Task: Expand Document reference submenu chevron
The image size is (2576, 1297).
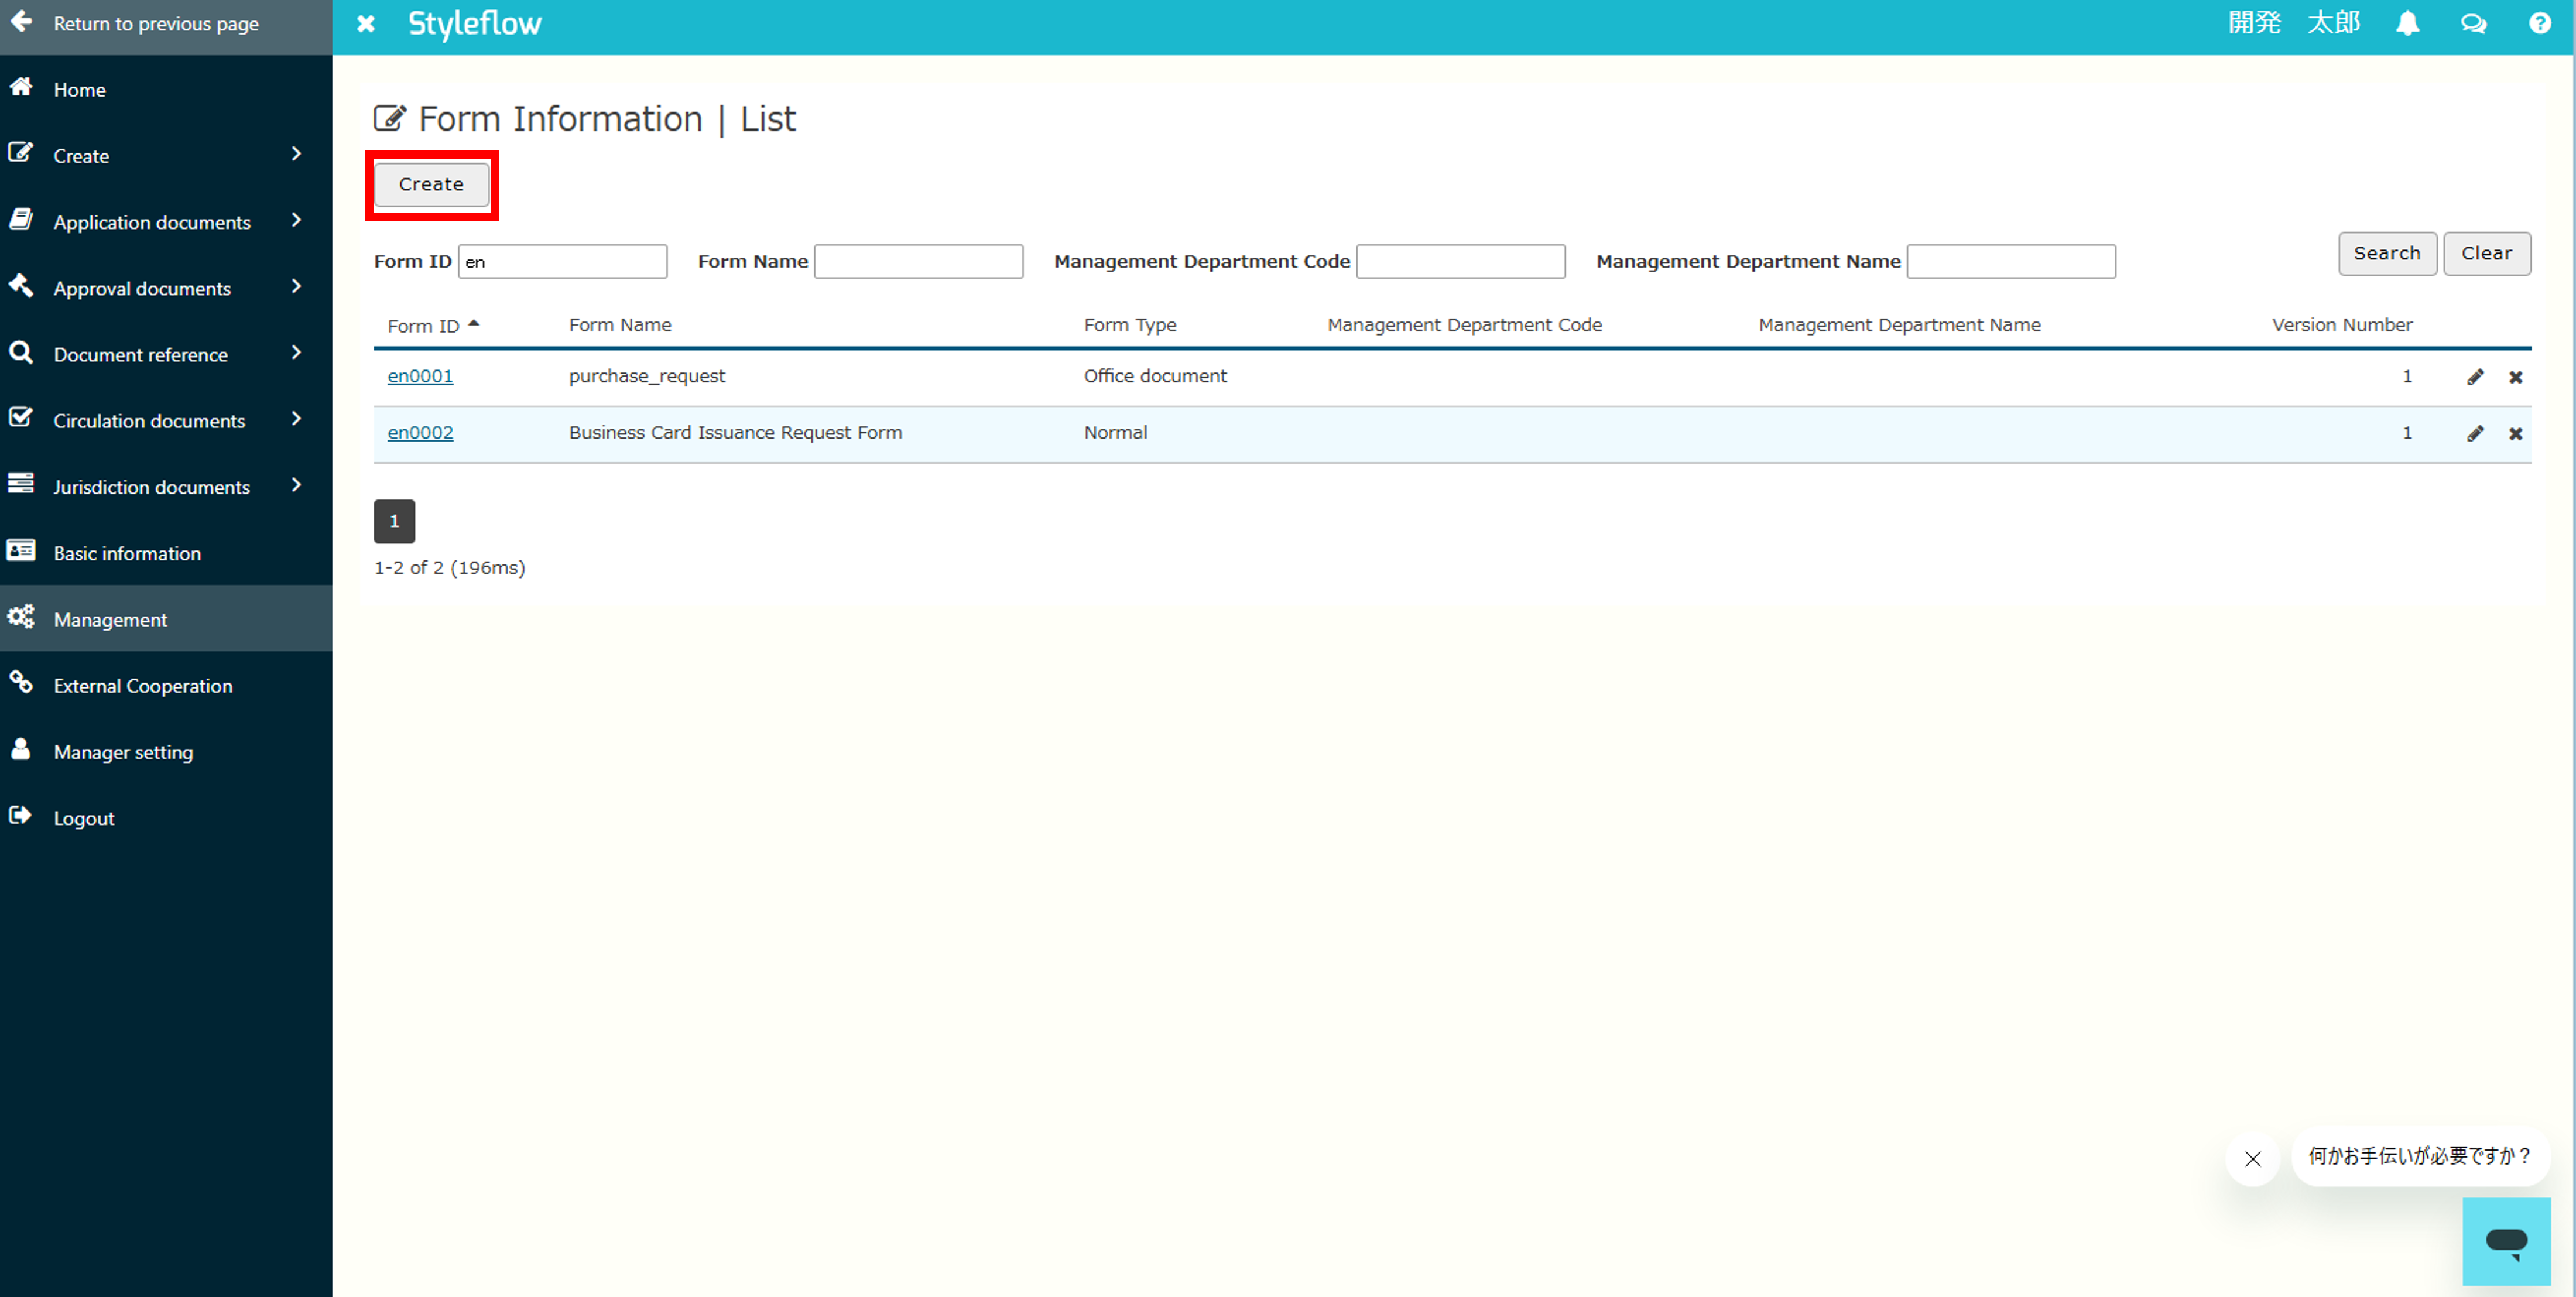Action: point(296,352)
